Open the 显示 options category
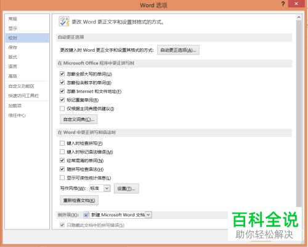This screenshot has width=308, height=247. click(27, 28)
